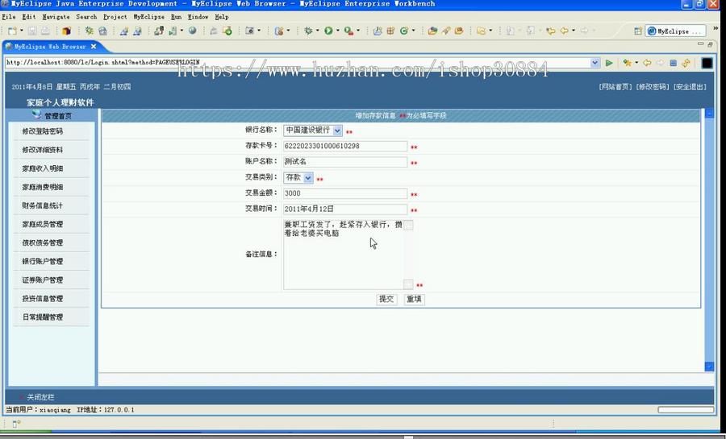726x439 pixels.
Task: Click the capture camera toolbar icon
Action: tap(249, 31)
